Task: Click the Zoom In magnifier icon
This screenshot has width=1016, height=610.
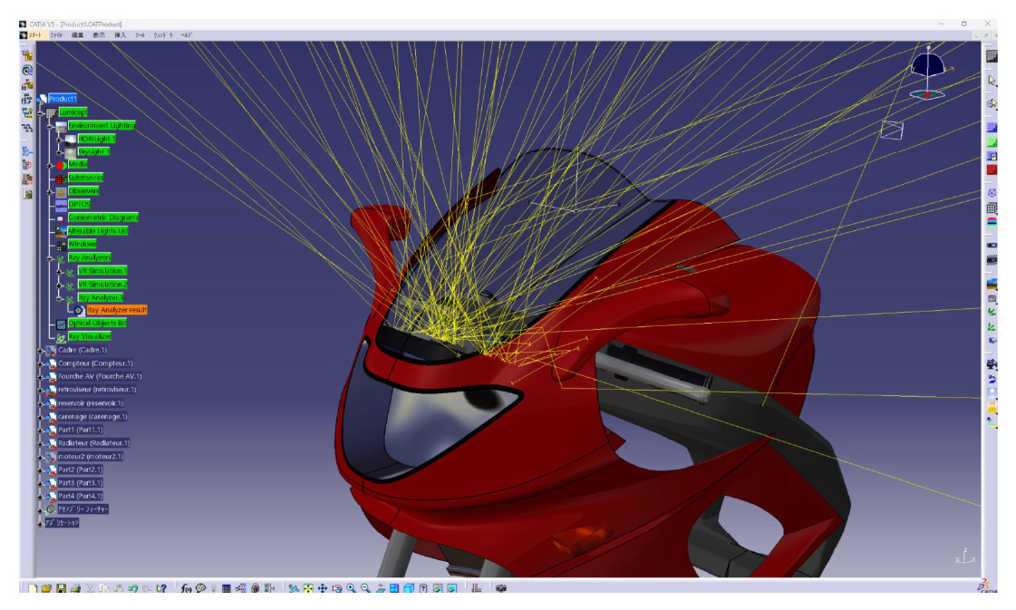Action: point(351,588)
